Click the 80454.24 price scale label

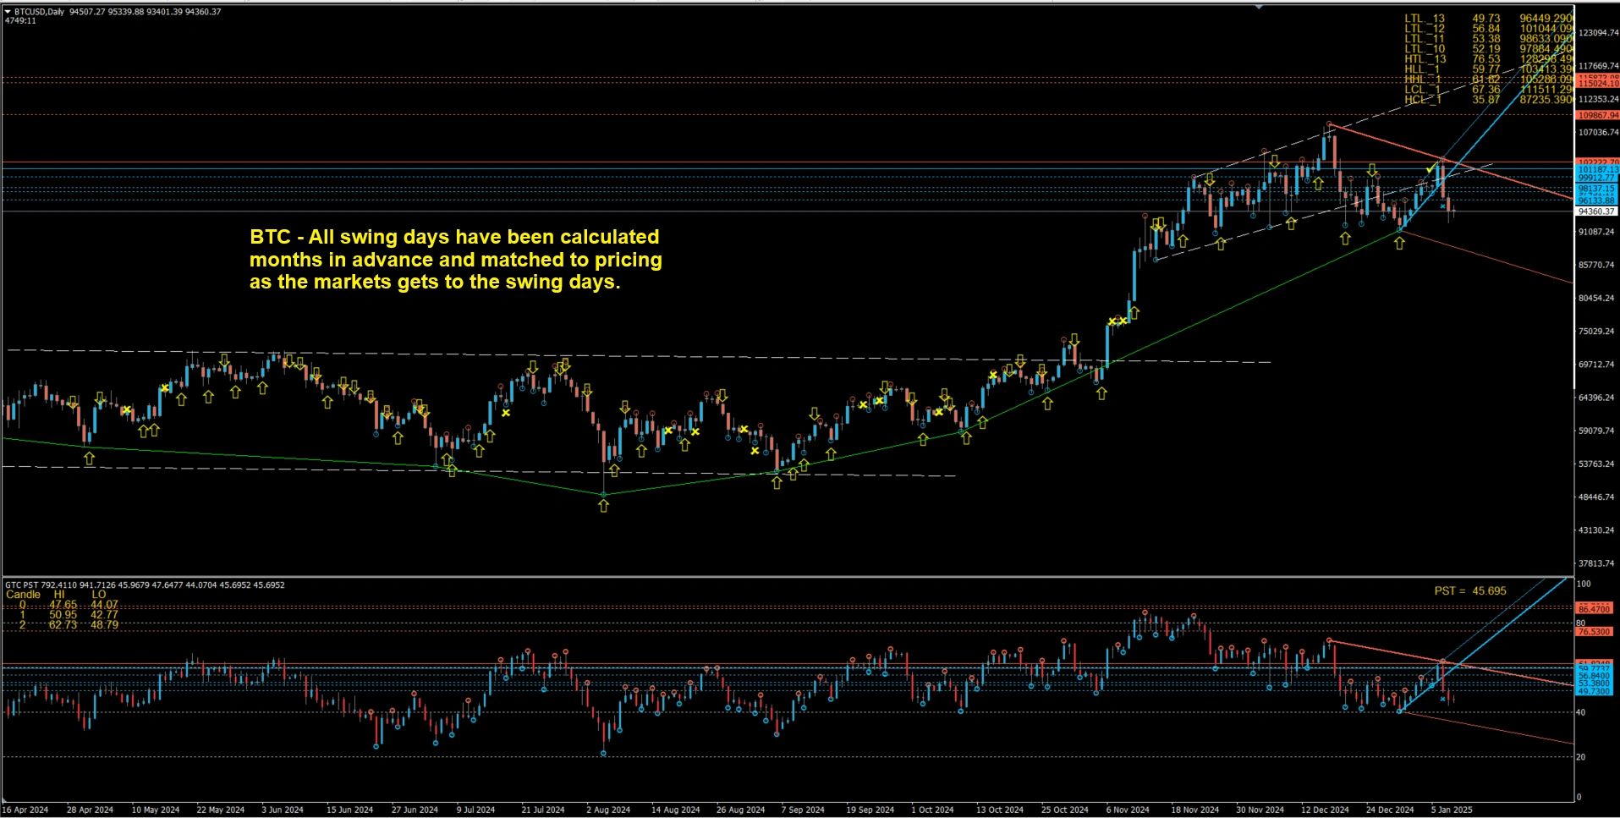point(1598,298)
